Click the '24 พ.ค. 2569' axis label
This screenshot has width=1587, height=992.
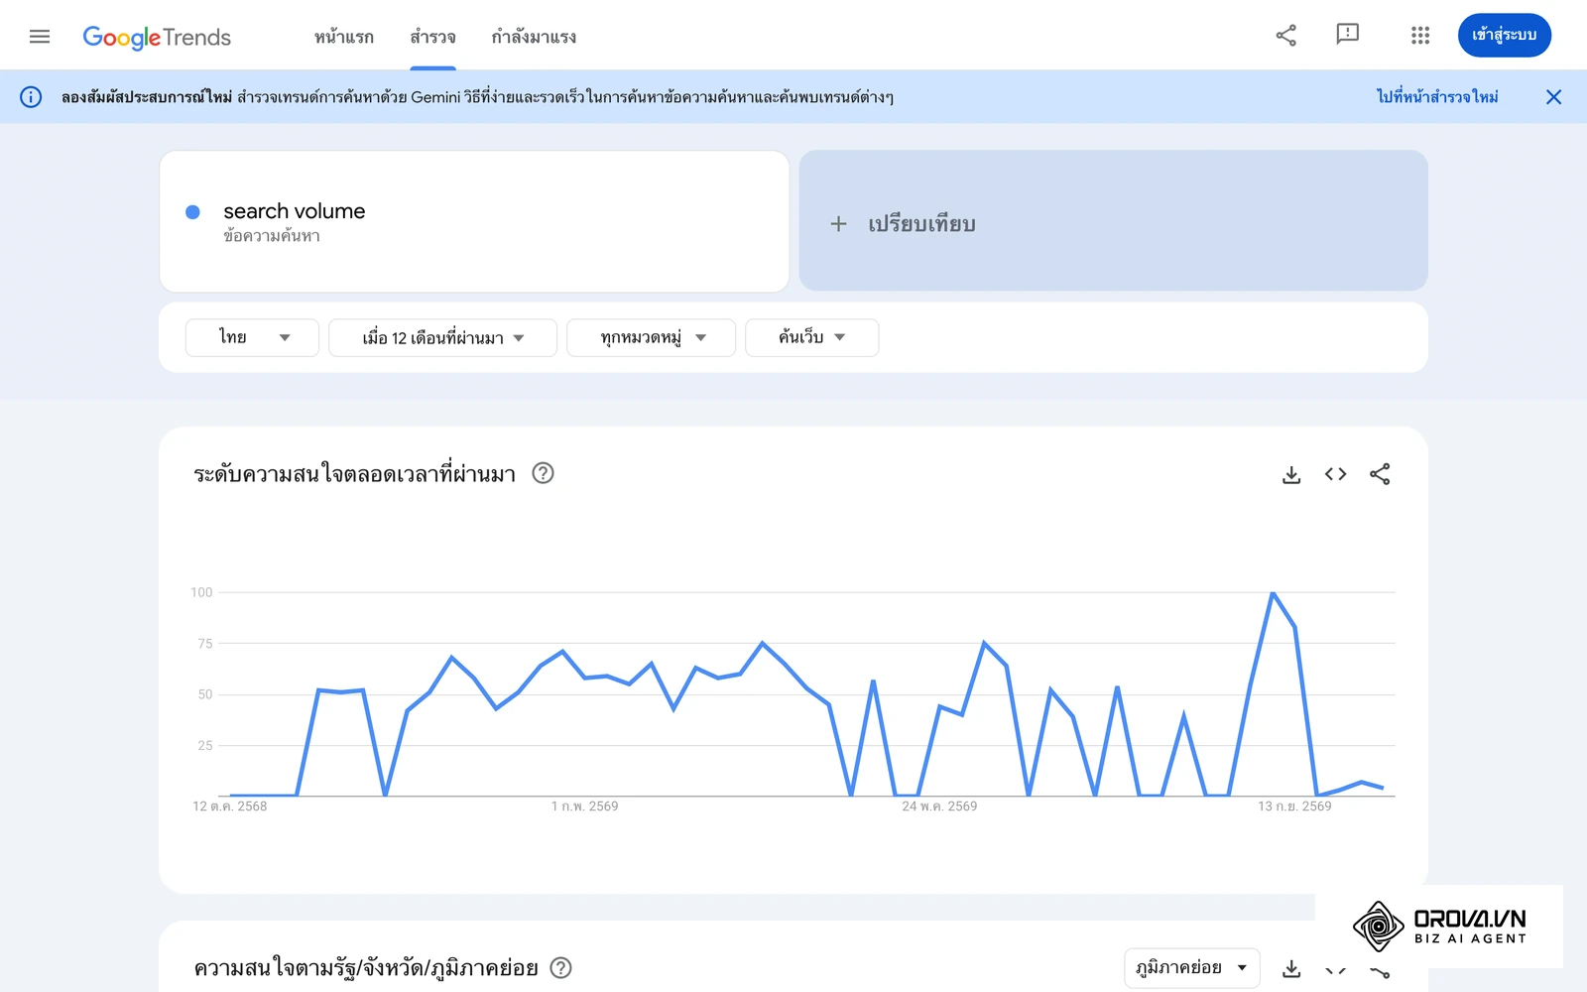939,806
